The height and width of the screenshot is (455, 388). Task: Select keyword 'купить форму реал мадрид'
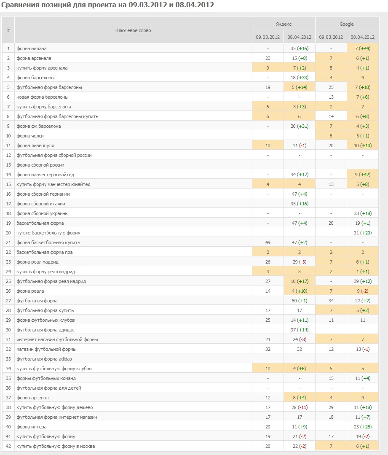(46, 272)
